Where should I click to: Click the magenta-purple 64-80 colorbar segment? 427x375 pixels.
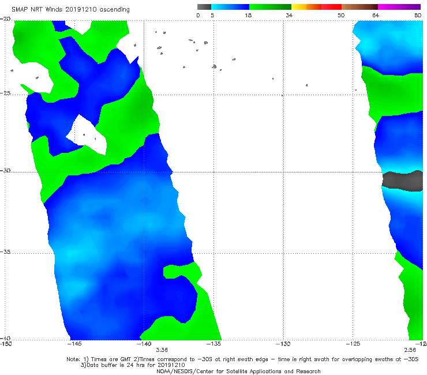pos(399,7)
